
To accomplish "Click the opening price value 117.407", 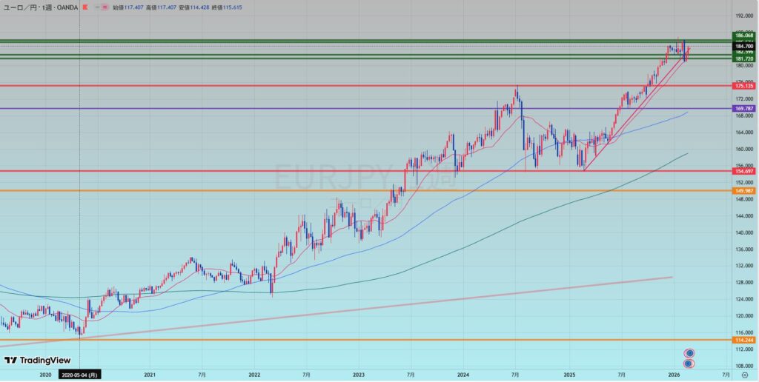I will [x=133, y=7].
